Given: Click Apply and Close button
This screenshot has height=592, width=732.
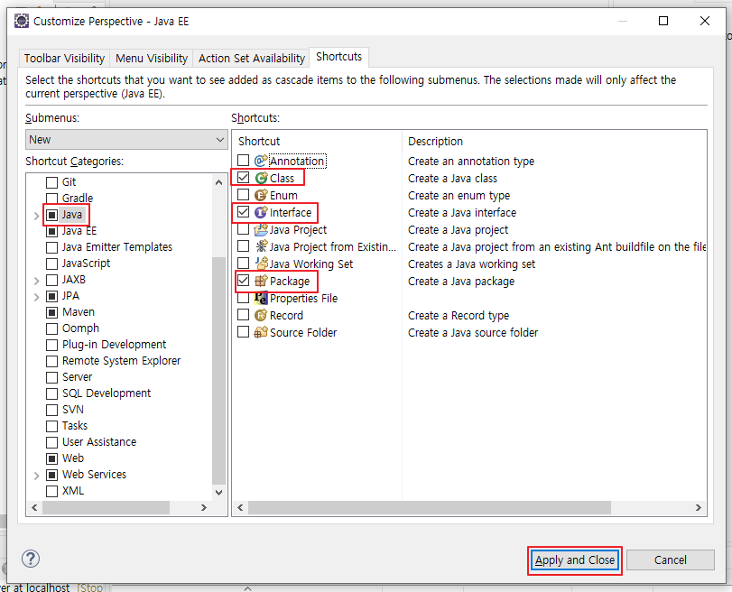Looking at the screenshot, I should (575, 560).
